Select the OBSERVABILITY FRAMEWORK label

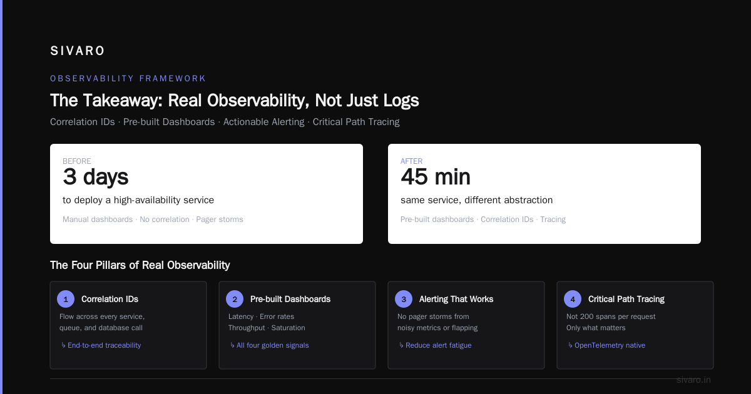[x=128, y=78]
